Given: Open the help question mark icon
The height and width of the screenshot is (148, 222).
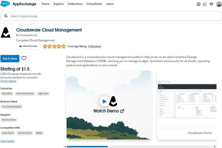Looking at the screenshot, I should 198,4.
